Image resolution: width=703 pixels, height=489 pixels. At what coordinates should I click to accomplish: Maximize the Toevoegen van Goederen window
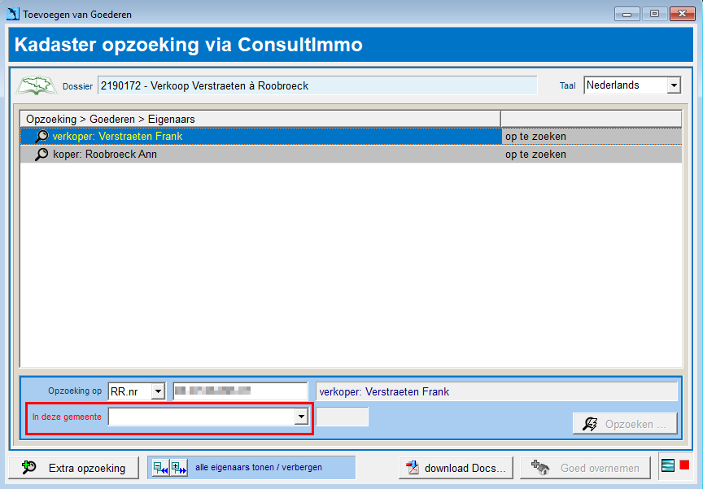tap(654, 14)
